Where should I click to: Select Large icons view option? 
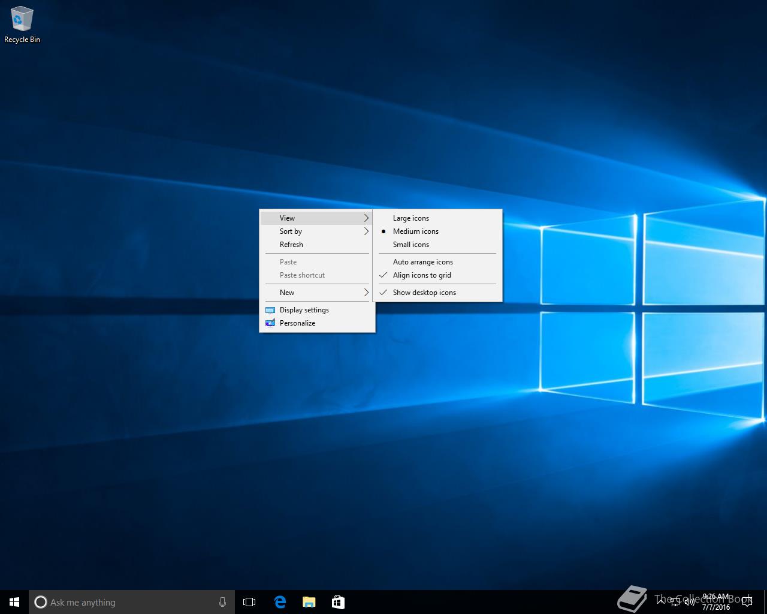(437, 218)
